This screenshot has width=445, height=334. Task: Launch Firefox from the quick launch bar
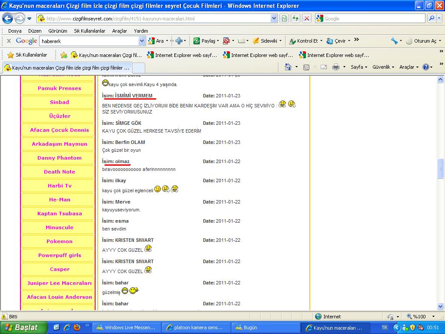point(77,327)
